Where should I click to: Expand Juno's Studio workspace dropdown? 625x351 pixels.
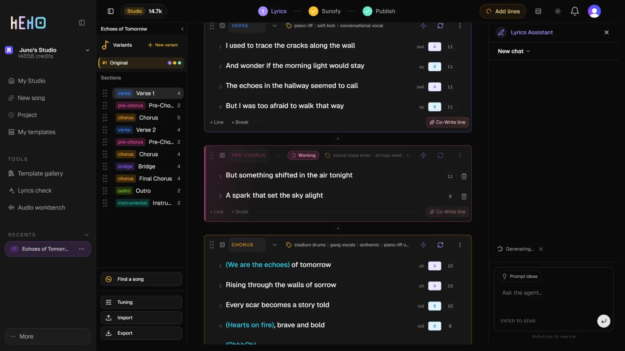pyautogui.click(x=87, y=50)
